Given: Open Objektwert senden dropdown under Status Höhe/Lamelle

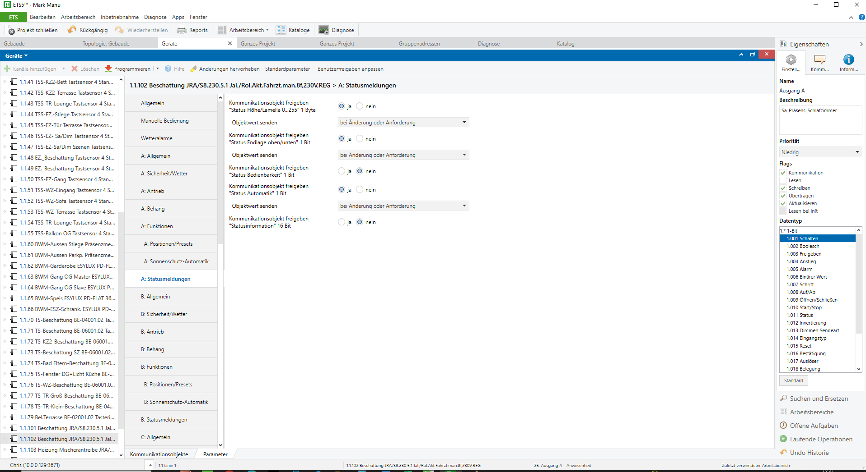Looking at the screenshot, I should pyautogui.click(x=403, y=123).
